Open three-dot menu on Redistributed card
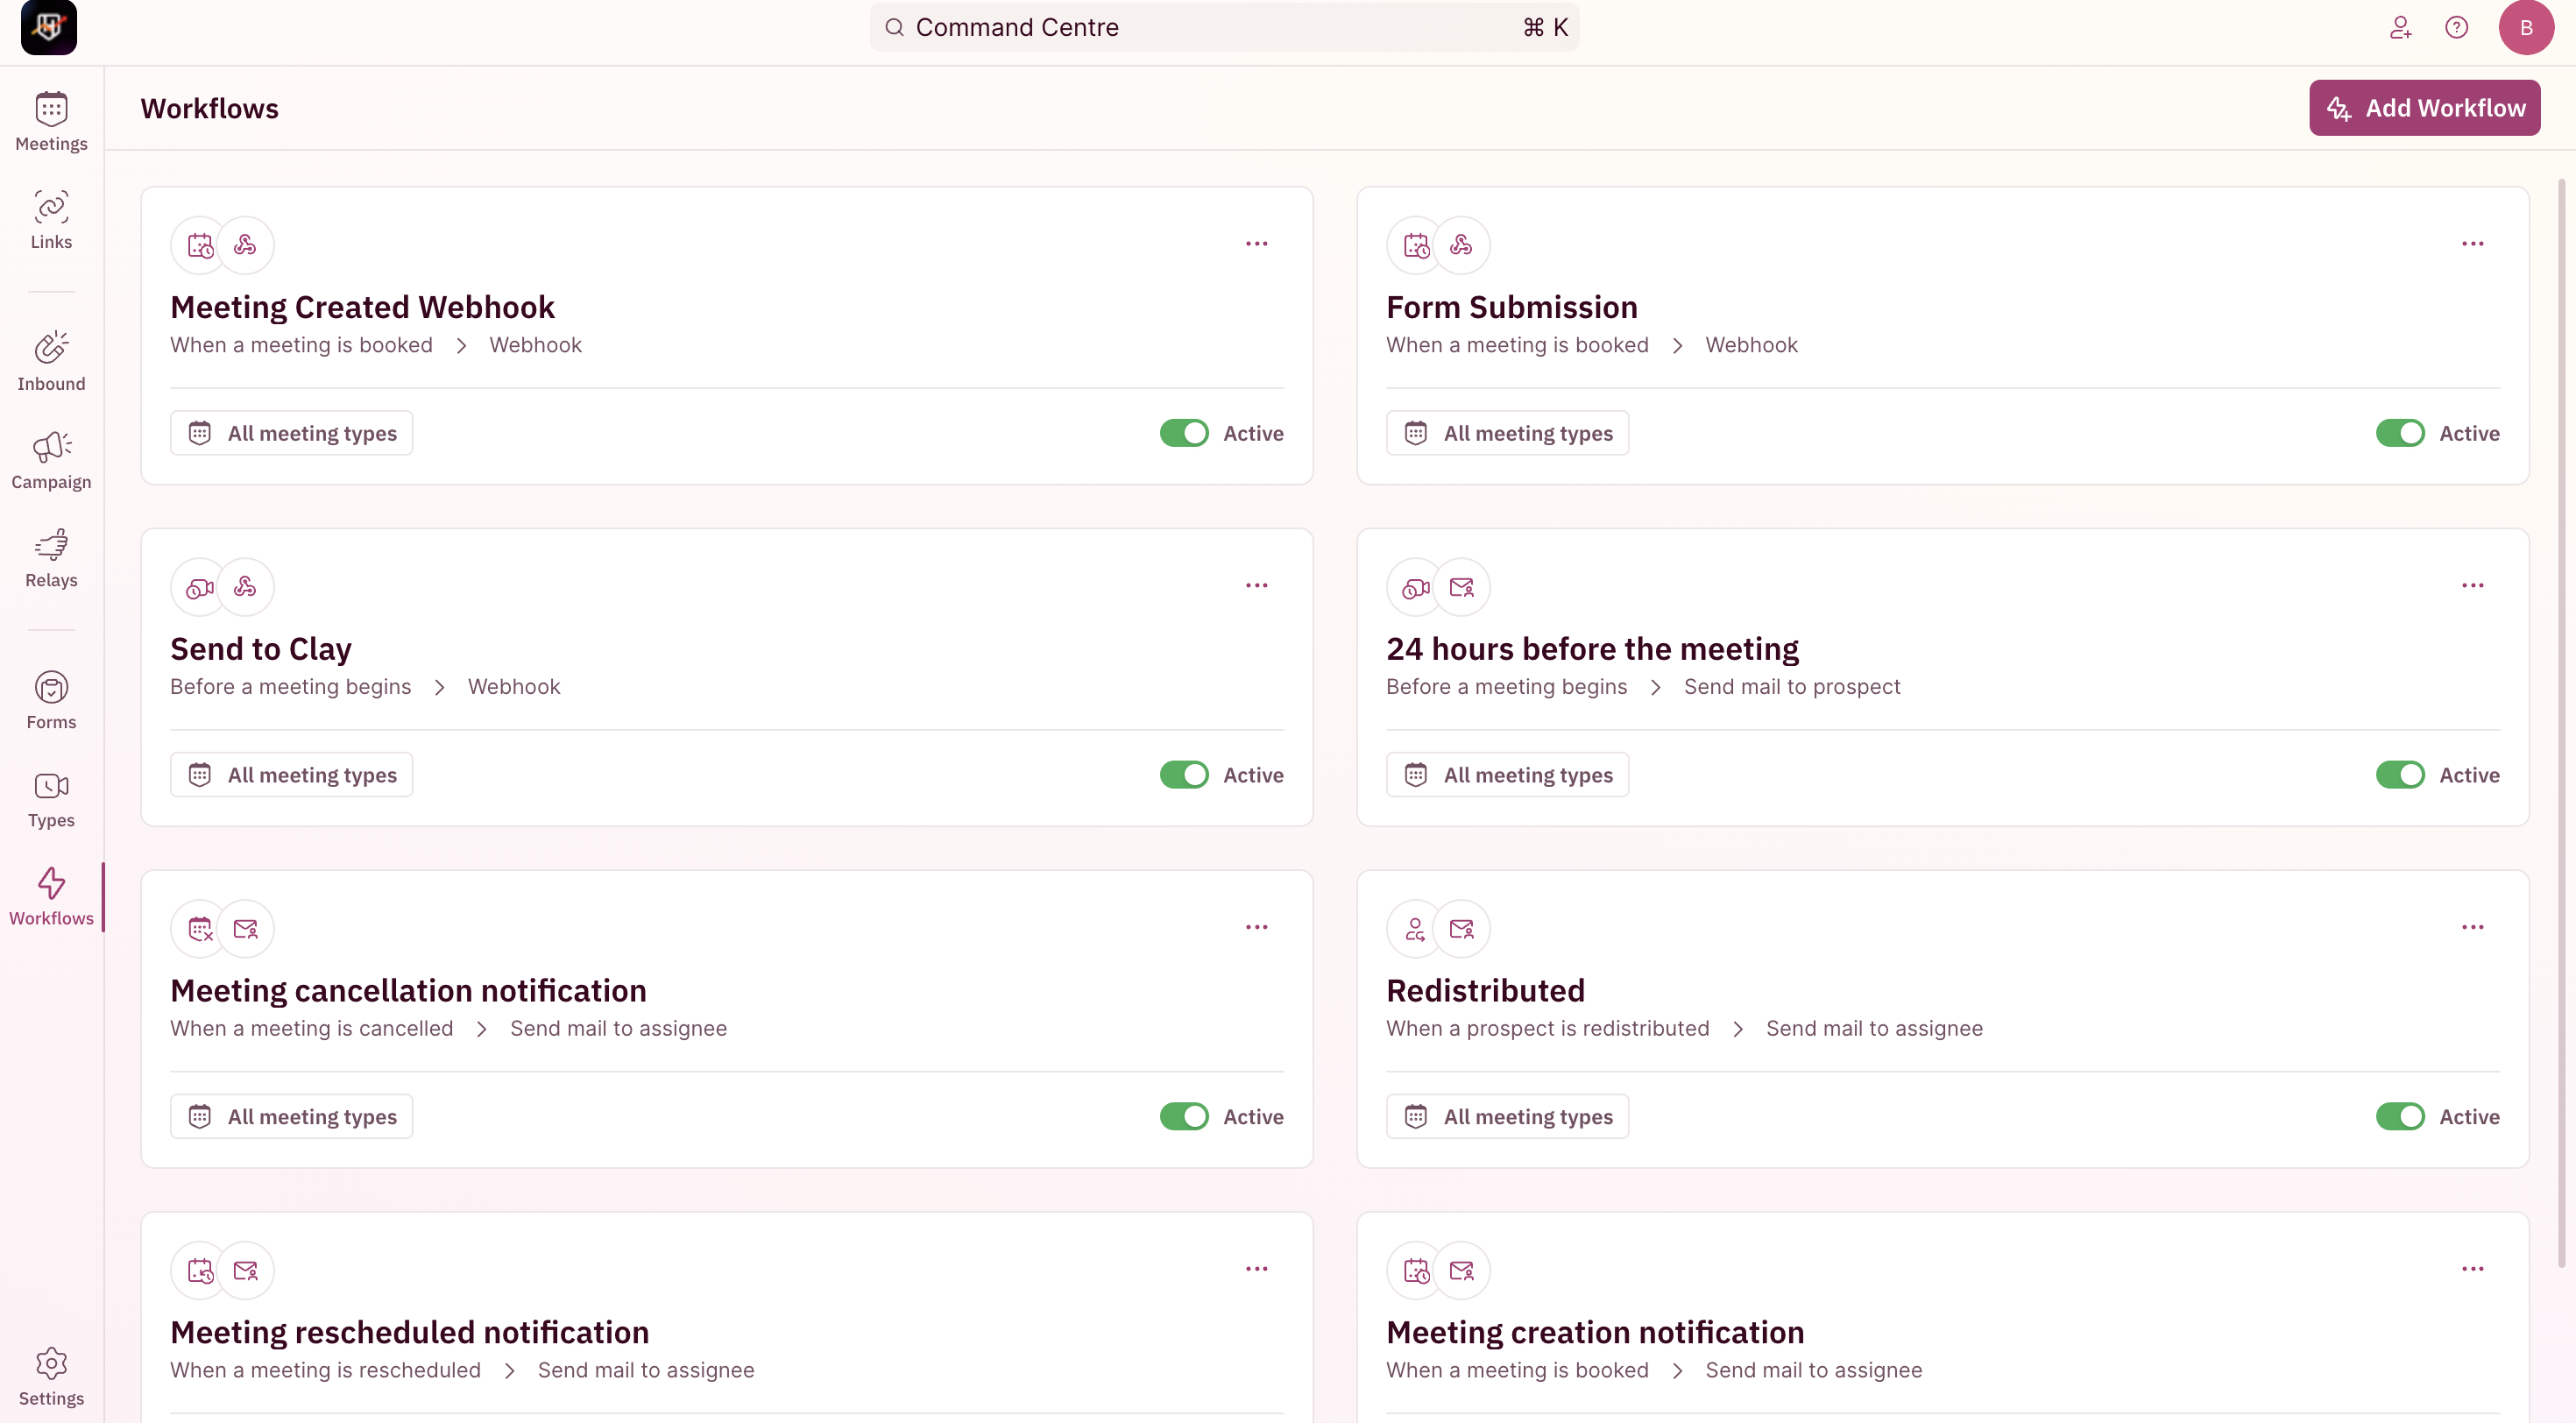2576x1423 pixels. point(2472,928)
